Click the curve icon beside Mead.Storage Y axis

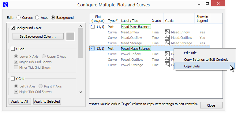tap(167, 43)
